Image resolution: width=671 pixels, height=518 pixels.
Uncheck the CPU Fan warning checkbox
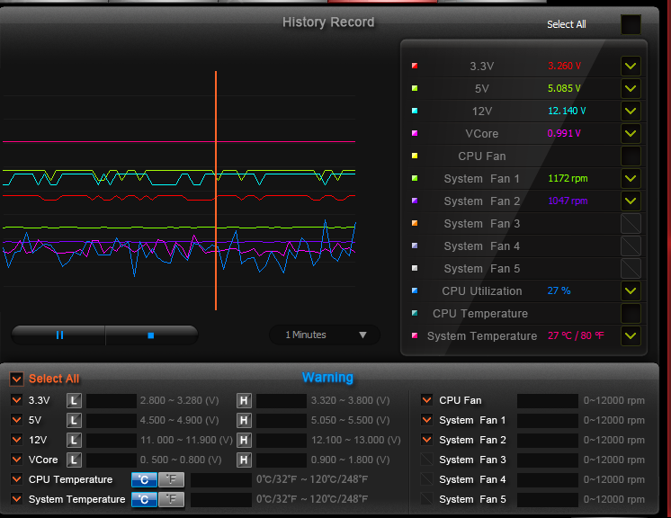[x=426, y=400]
